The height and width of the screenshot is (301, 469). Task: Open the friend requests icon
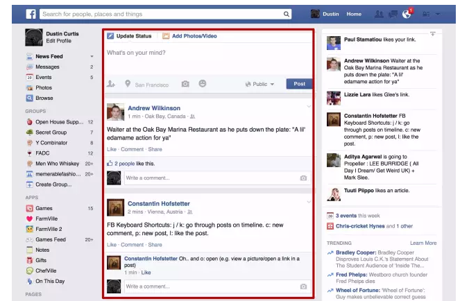pos(379,14)
